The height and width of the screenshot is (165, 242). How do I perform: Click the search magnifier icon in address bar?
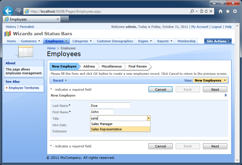[192, 11]
